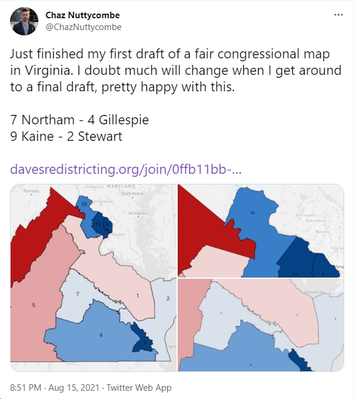Select district 7 on the left map
356x399 pixels.
point(77,294)
